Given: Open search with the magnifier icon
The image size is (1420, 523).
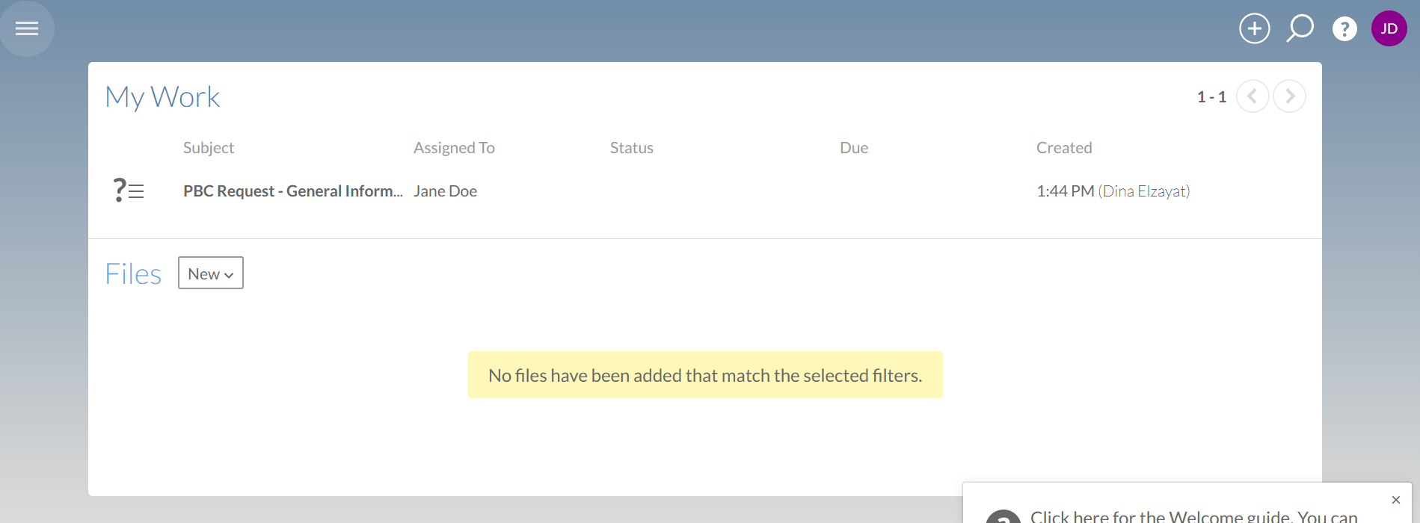Looking at the screenshot, I should pos(1300,29).
